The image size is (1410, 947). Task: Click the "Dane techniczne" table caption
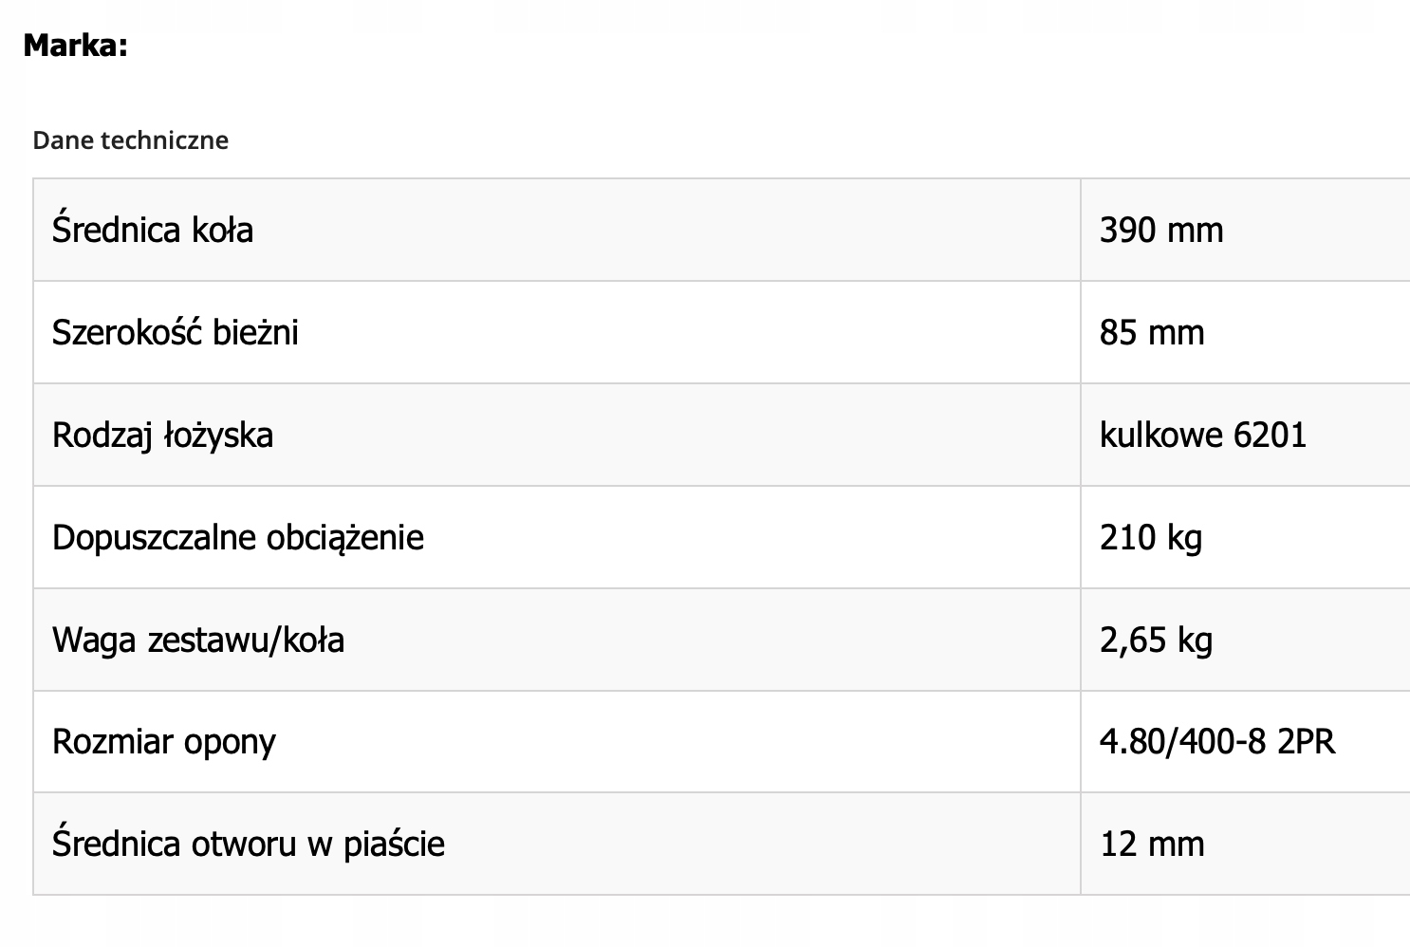pos(130,140)
